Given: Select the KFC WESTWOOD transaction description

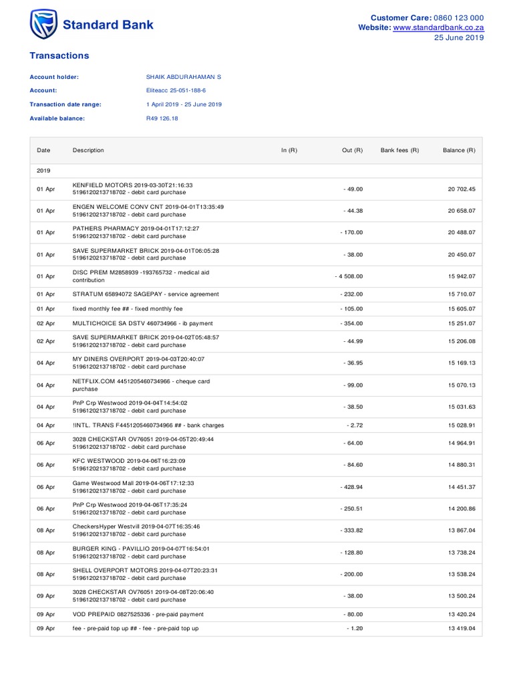Looking at the screenshot, I should pos(129,465).
